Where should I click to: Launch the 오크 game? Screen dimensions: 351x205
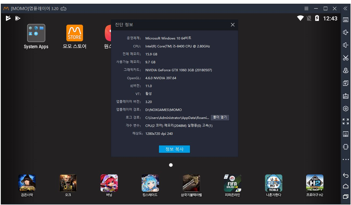pos(68,183)
